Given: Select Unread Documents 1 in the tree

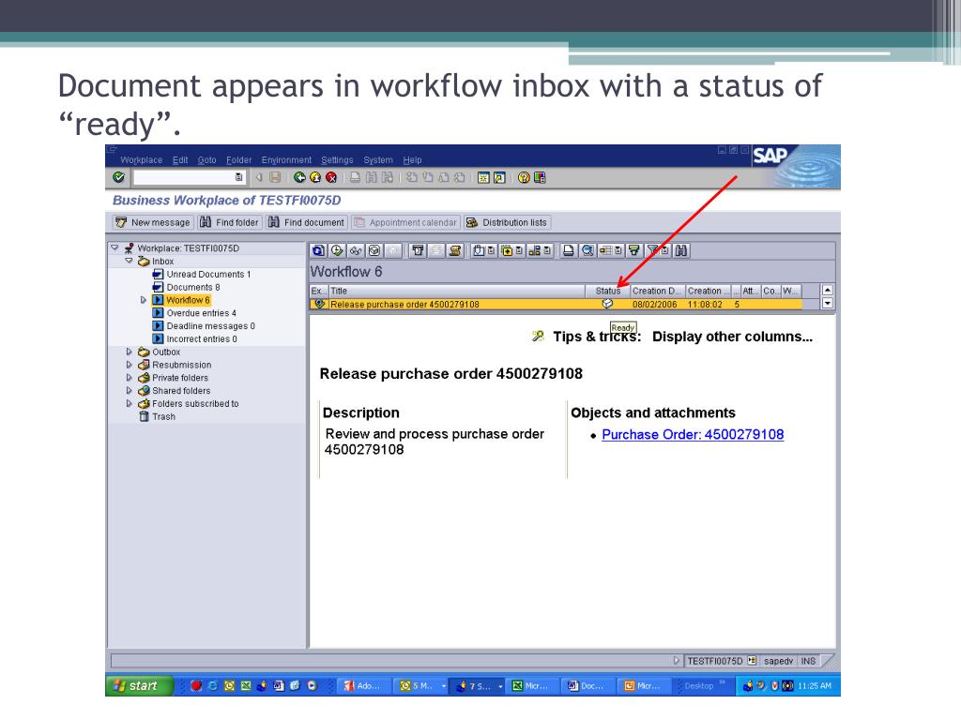Looking at the screenshot, I should click(208, 275).
